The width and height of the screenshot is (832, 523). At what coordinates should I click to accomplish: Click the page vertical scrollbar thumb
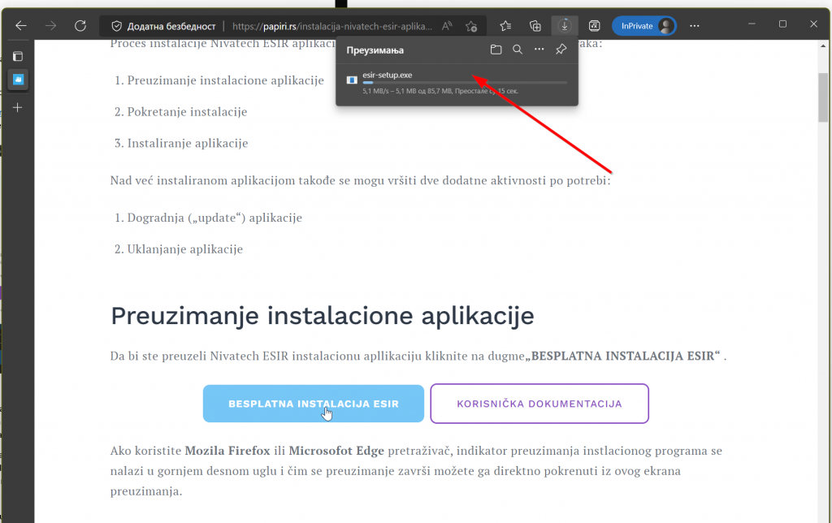tap(823, 97)
